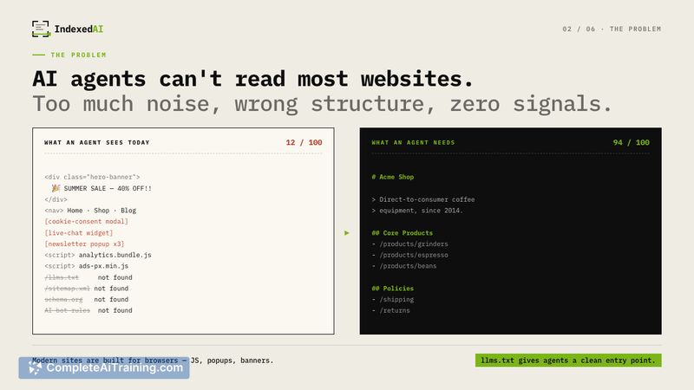This screenshot has height=390, width=694.
Task: Click the IndexedAI scanner logo icon
Action: point(41,29)
